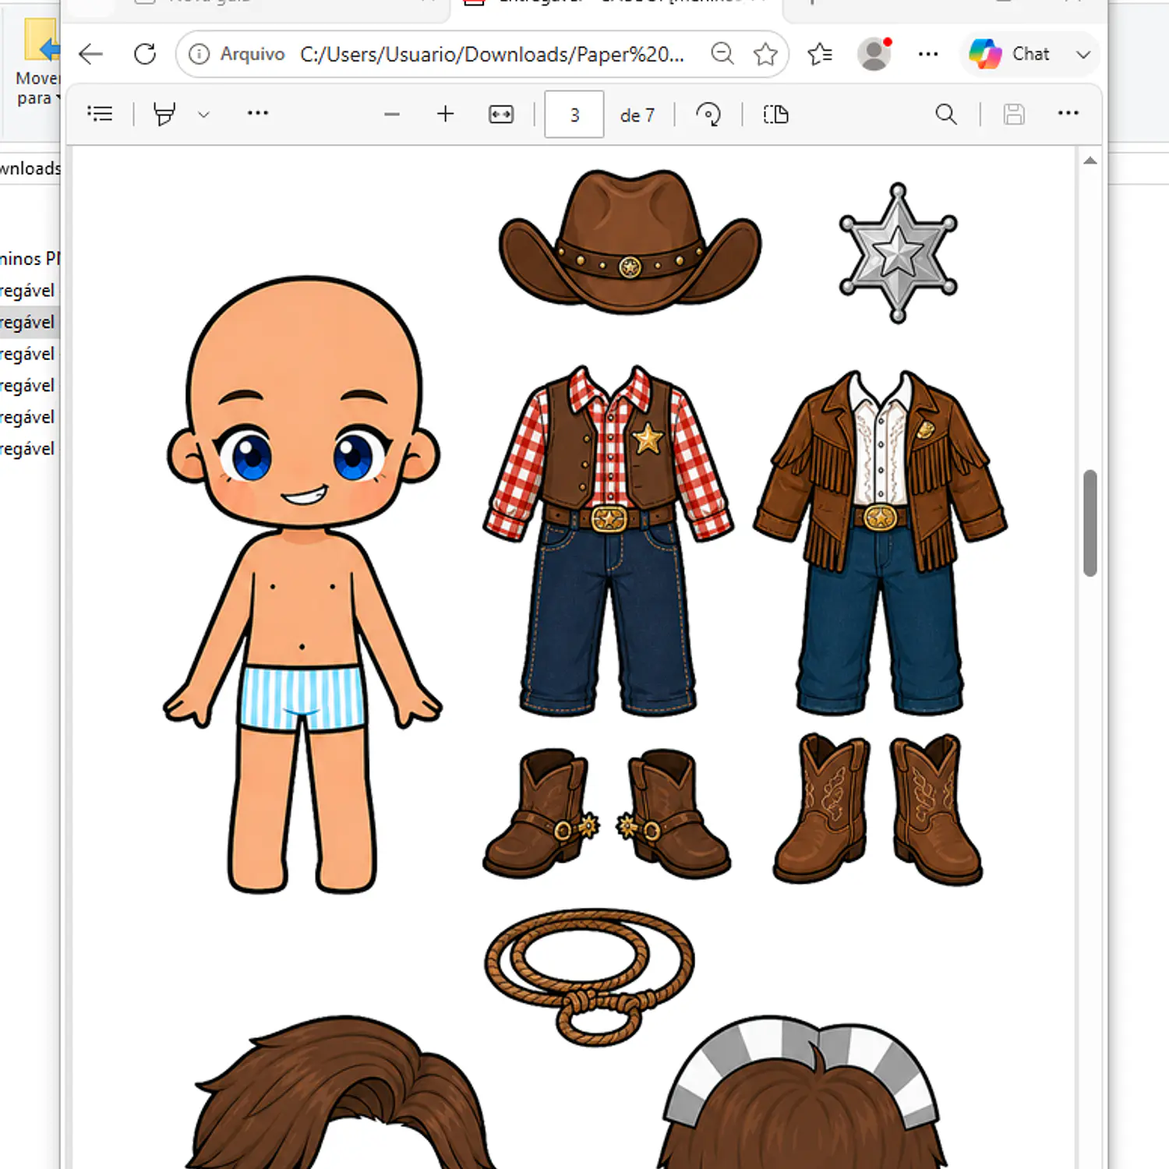Screen dimensions: 1169x1169
Task: Open browser Settings and more menu
Action: tap(928, 54)
